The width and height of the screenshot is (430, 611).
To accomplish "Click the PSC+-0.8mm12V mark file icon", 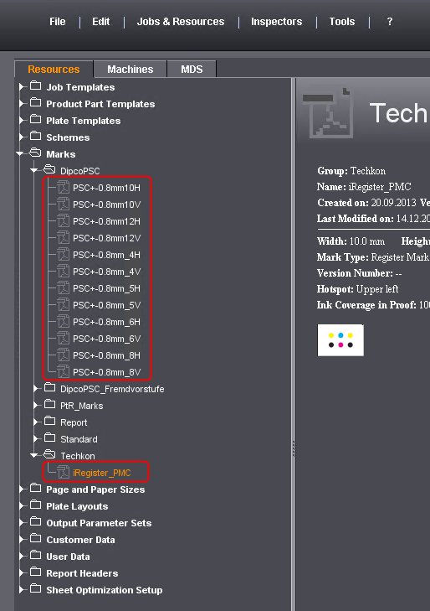I will [x=64, y=238].
